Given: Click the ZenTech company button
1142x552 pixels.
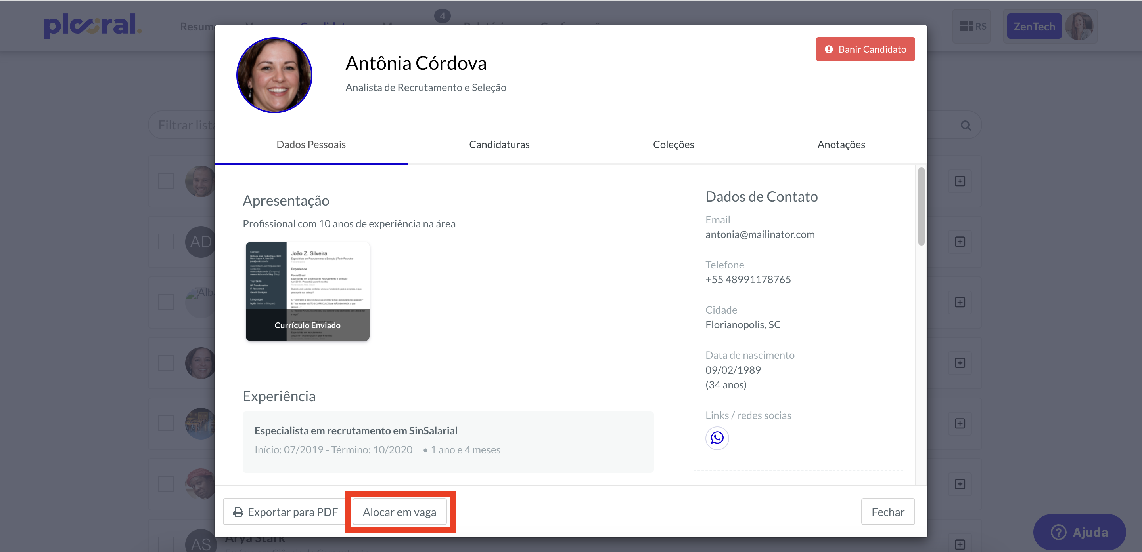Looking at the screenshot, I should 1034,26.
